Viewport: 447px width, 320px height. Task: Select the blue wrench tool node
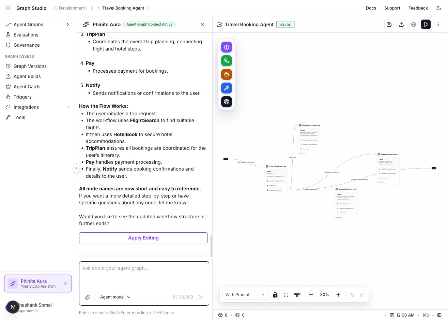[x=227, y=88]
